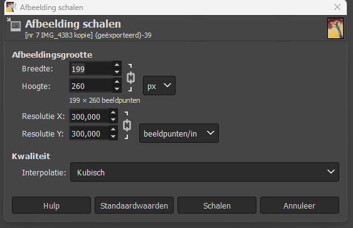
Task: Click the Interpolatie: label
Action: tap(44, 173)
